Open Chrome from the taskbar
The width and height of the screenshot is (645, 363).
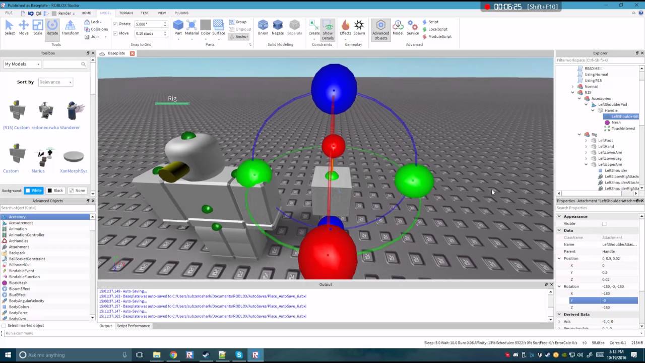(173, 355)
